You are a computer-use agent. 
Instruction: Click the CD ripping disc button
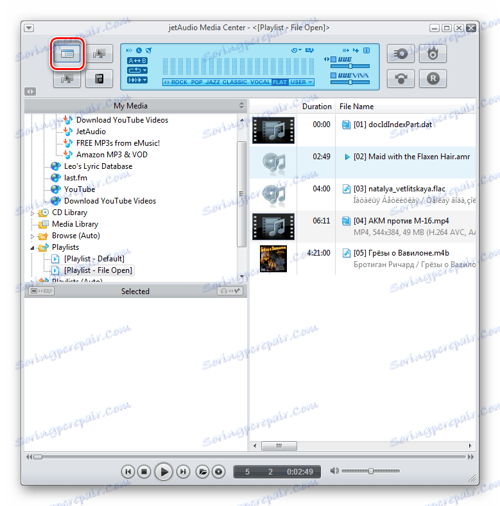tap(401, 53)
